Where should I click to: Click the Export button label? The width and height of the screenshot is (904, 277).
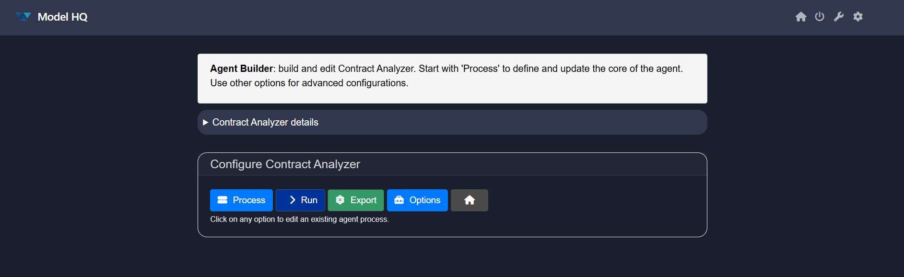363,200
